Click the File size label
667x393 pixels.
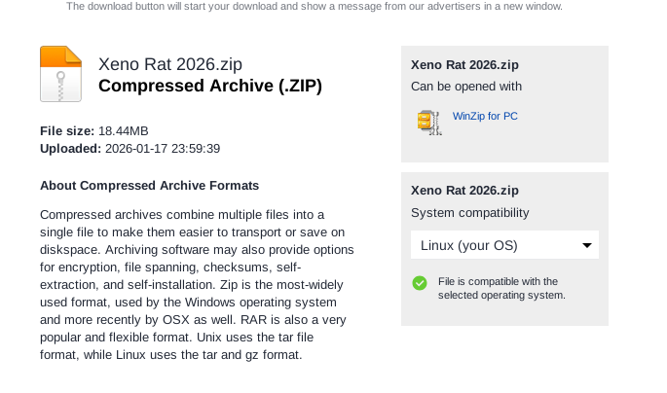point(67,130)
